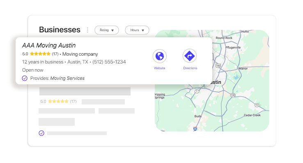Click the Moving company category text
This screenshot has width=303, height=163.
pos(80,54)
